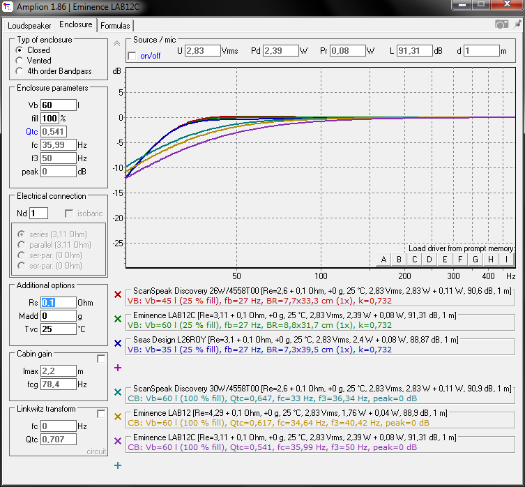
Task: Remove the Eminence LAB12 curve (yellow X)
Action: point(118,417)
